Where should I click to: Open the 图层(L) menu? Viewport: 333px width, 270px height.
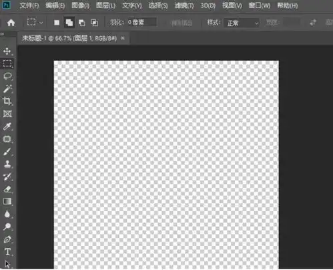point(105,5)
